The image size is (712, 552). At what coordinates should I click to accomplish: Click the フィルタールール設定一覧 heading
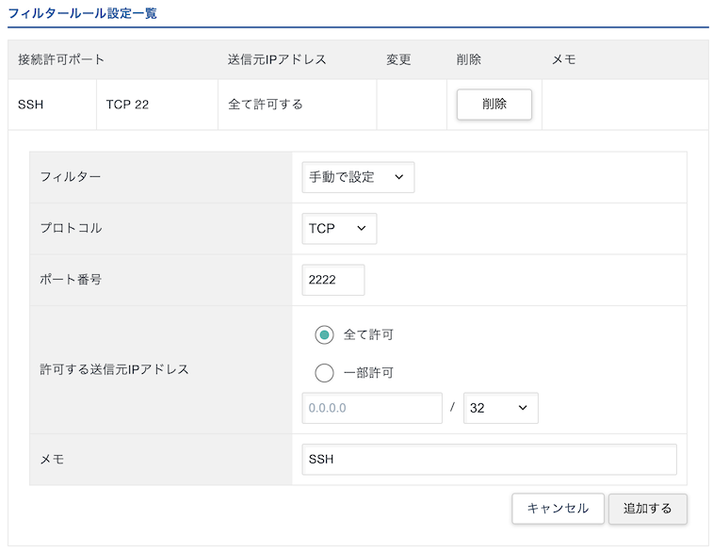(x=82, y=14)
